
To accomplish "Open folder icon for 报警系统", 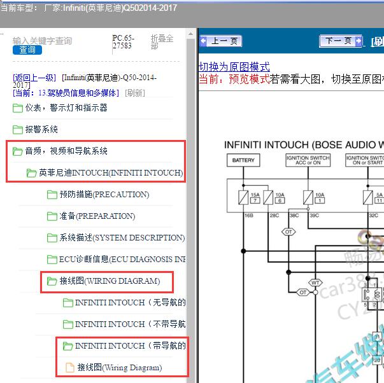I will 18,129.
